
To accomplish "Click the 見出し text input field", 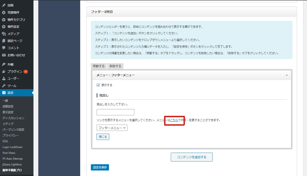I will pos(115,112).
